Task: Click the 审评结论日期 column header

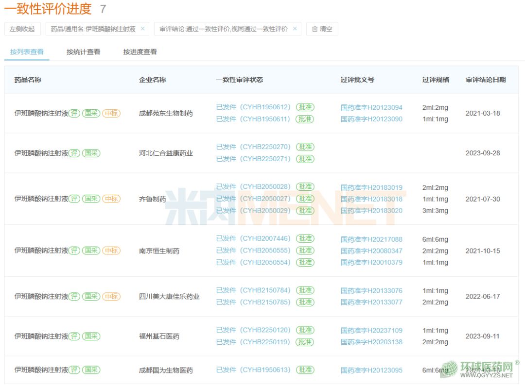Action: tap(485, 80)
